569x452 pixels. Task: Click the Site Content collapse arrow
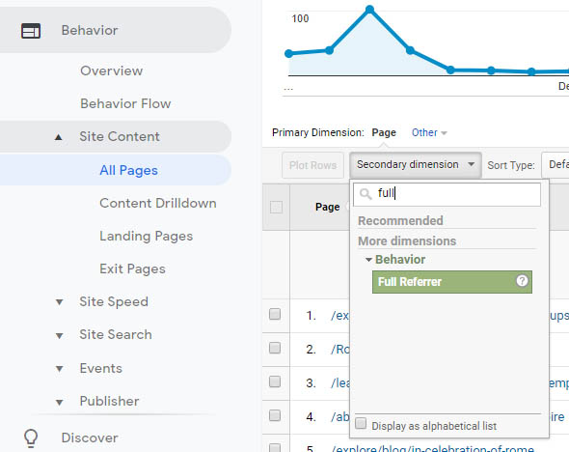pos(59,137)
